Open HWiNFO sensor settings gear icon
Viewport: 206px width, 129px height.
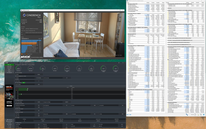click(201, 115)
